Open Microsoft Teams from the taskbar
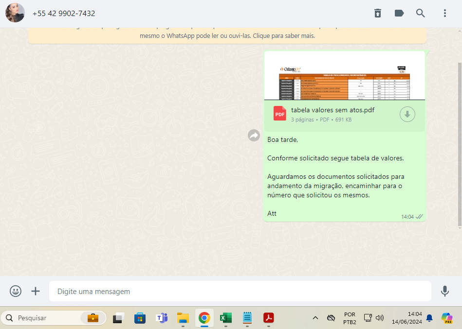The height and width of the screenshot is (329, 462). click(161, 318)
